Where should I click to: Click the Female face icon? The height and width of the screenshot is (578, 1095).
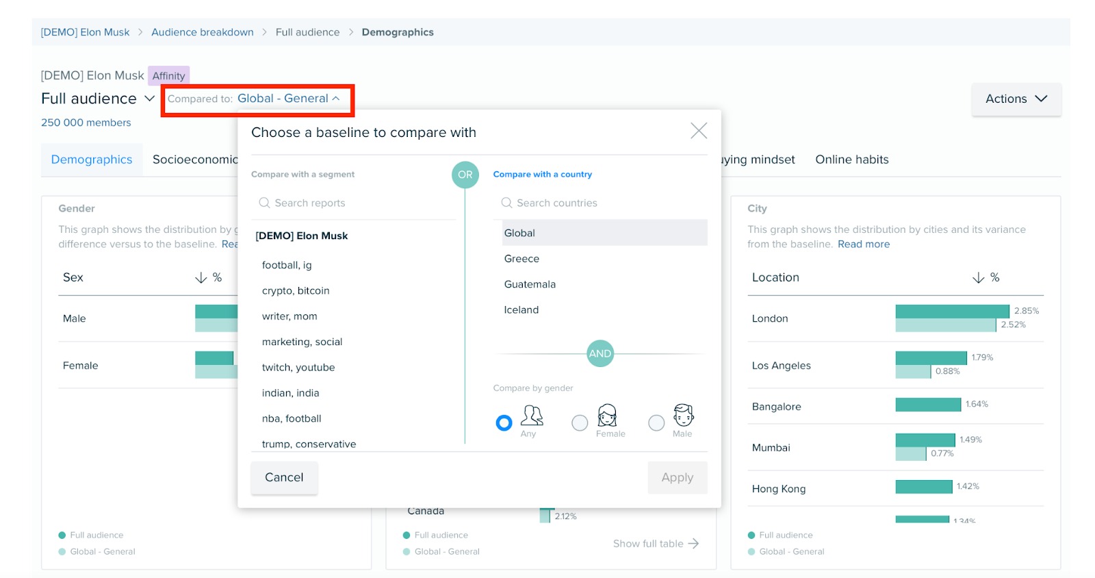[x=607, y=415]
